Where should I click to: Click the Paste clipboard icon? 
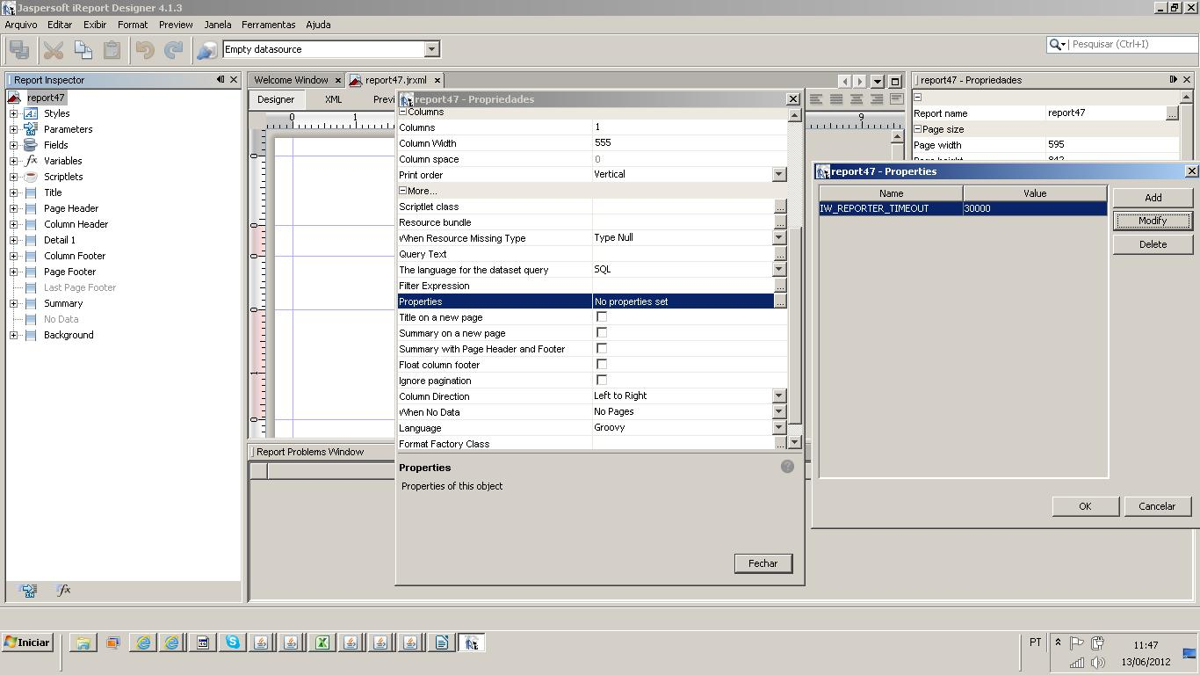pos(112,50)
